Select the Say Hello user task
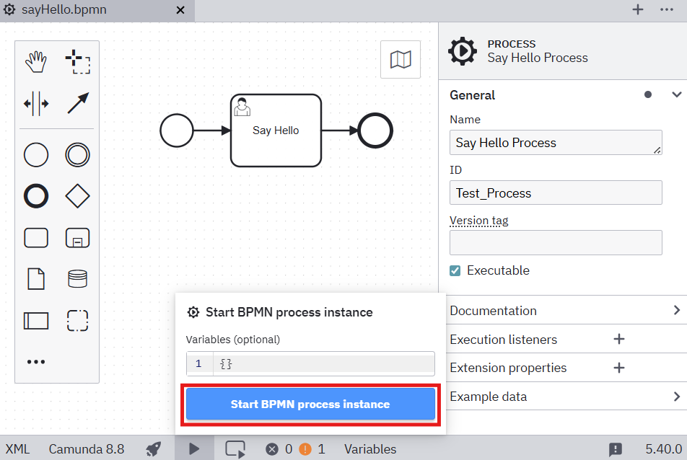 click(276, 131)
